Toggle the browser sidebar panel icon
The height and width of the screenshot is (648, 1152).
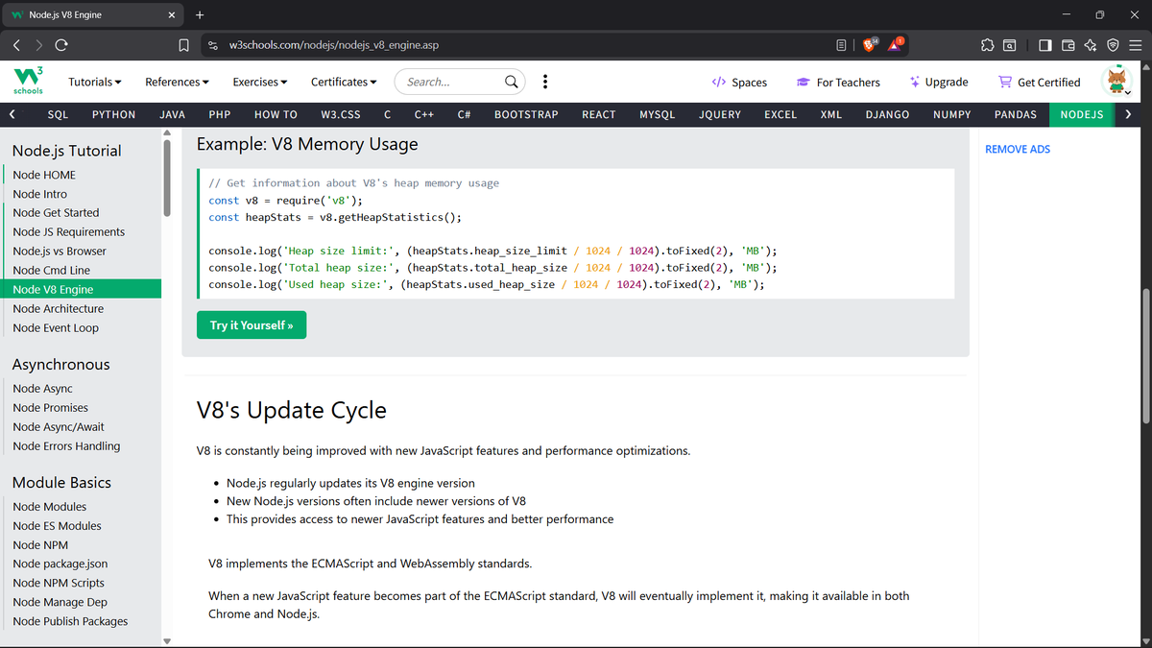tap(1044, 45)
